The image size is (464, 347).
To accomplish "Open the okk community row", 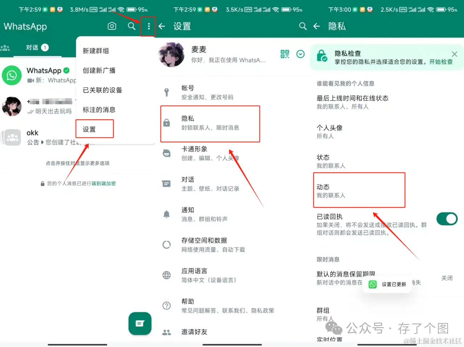I will pyautogui.click(x=38, y=137).
